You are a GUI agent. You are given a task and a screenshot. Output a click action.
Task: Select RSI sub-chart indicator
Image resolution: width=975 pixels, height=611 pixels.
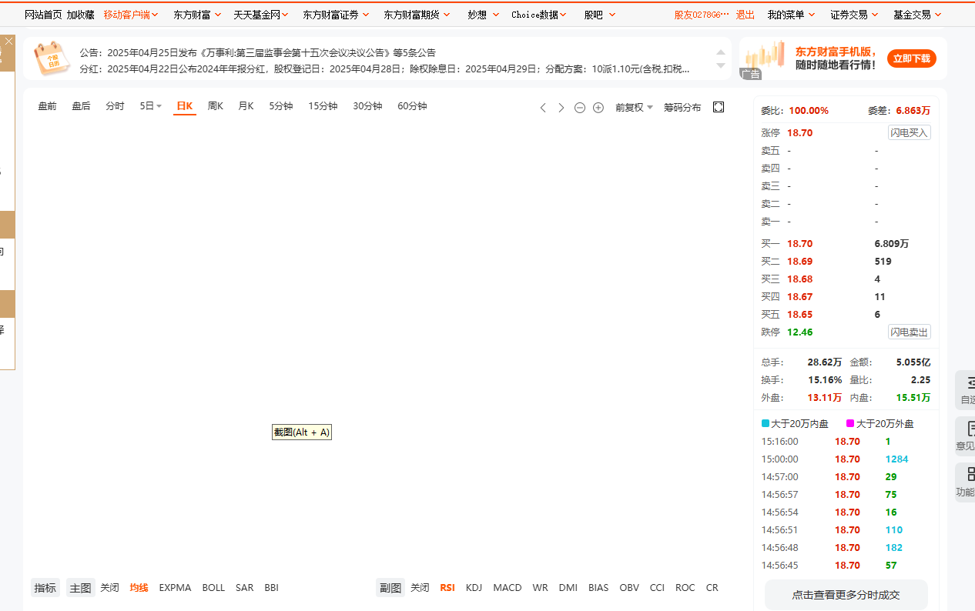click(x=447, y=588)
